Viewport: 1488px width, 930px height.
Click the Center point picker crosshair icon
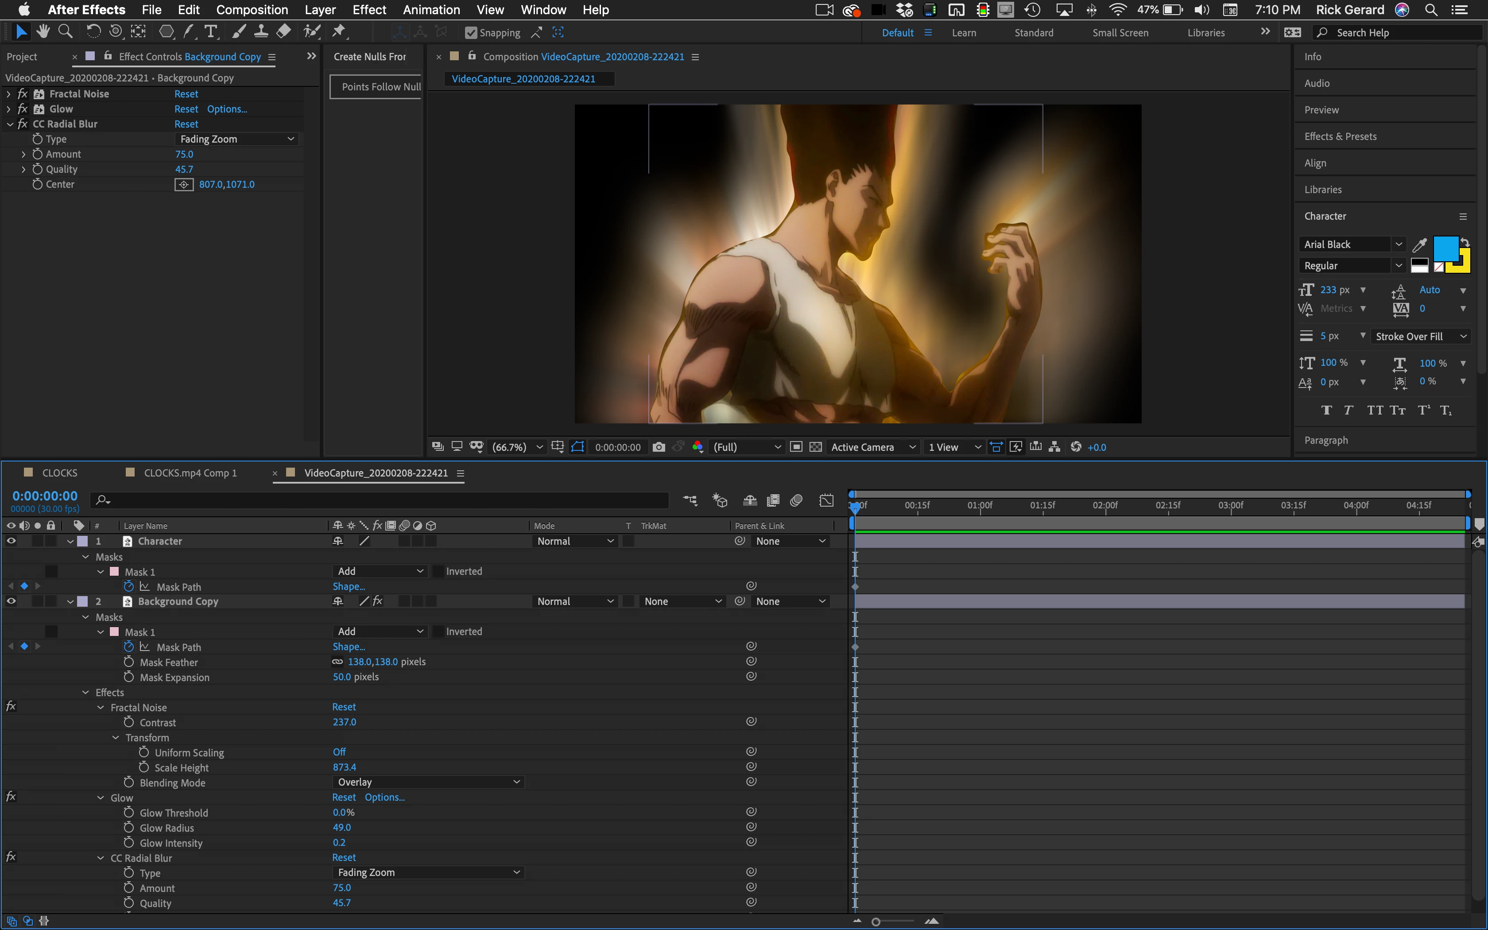click(184, 185)
